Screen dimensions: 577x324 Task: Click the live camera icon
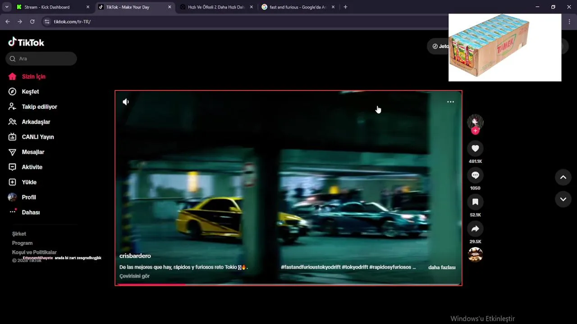point(13,137)
